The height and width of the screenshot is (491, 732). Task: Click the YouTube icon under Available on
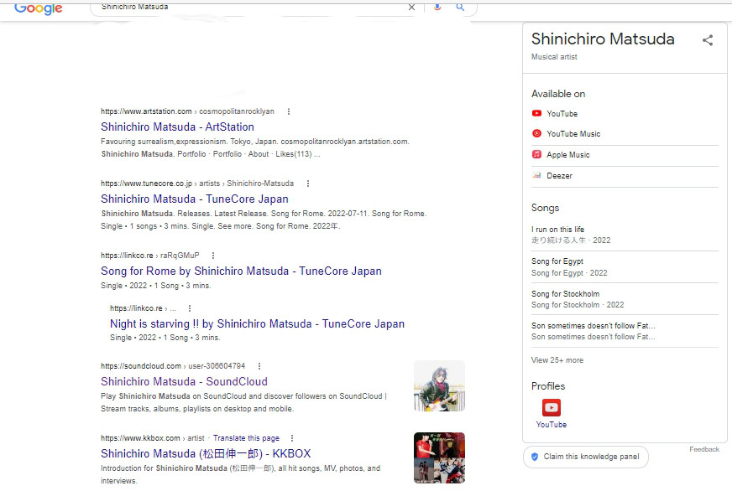[x=537, y=113]
